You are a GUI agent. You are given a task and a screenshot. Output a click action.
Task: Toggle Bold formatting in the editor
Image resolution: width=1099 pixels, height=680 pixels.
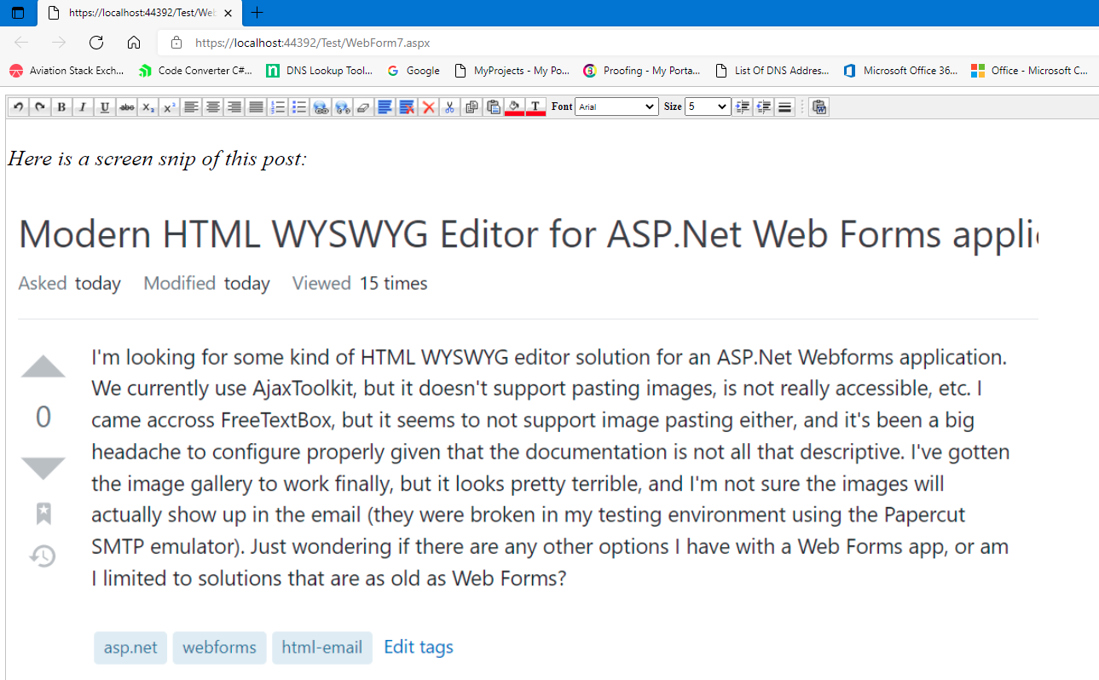click(x=61, y=107)
